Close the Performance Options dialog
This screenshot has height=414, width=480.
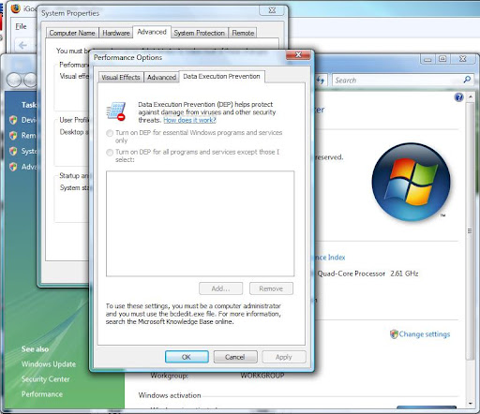click(x=298, y=55)
